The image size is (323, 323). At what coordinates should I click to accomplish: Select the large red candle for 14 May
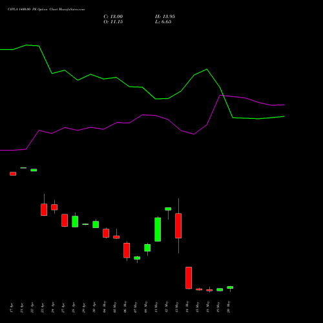(x=189, y=278)
